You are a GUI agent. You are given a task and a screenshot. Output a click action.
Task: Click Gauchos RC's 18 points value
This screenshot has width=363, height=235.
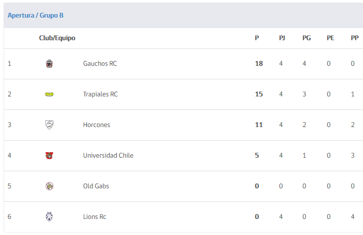(259, 63)
